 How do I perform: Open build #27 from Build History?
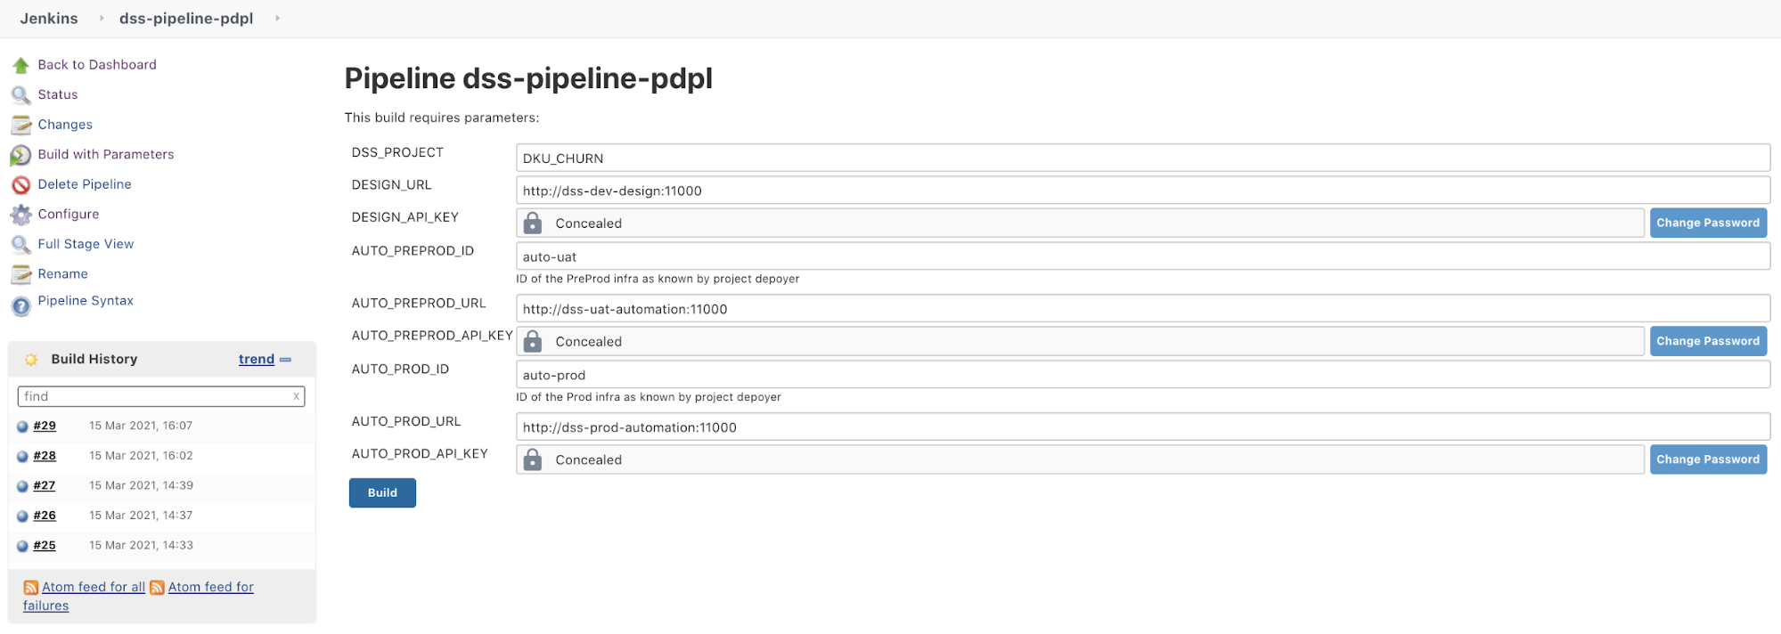44,485
